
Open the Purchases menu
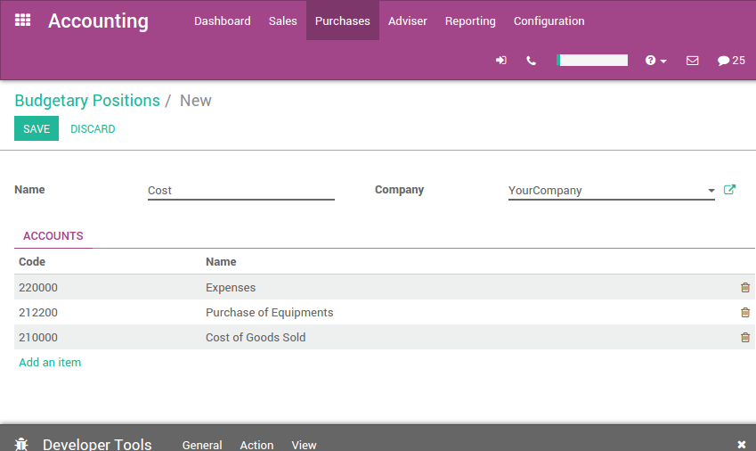342,20
